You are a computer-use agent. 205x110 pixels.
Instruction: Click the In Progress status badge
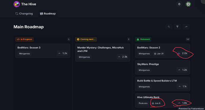click(24, 39)
